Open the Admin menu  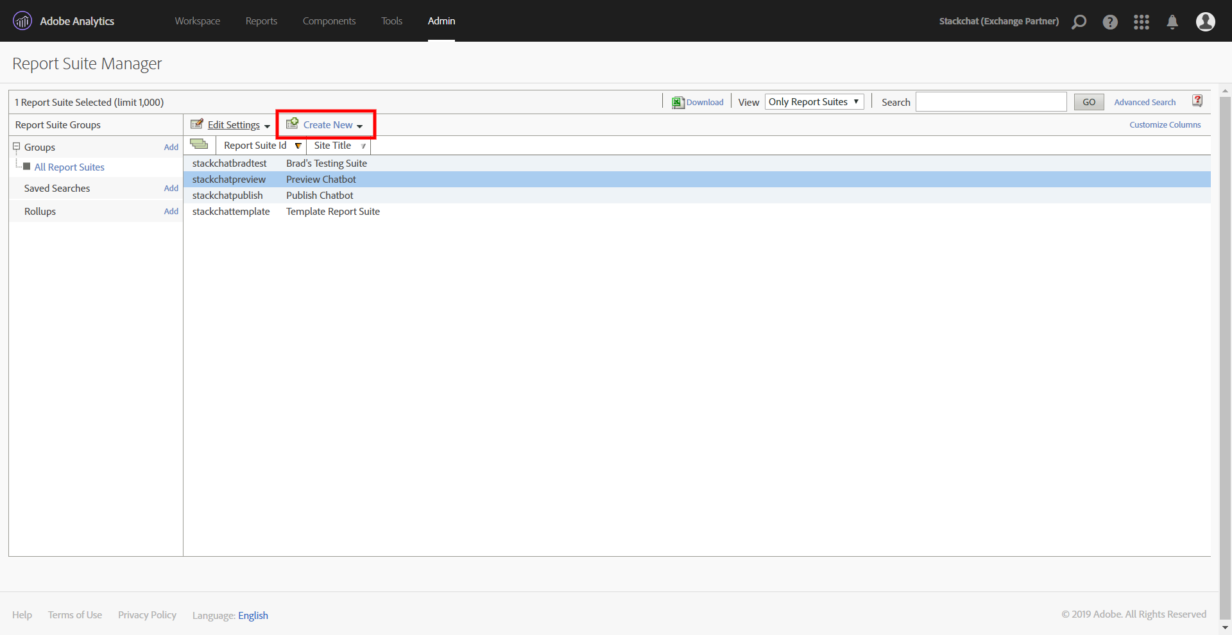[441, 21]
